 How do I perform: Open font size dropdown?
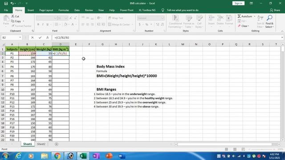click(66, 18)
